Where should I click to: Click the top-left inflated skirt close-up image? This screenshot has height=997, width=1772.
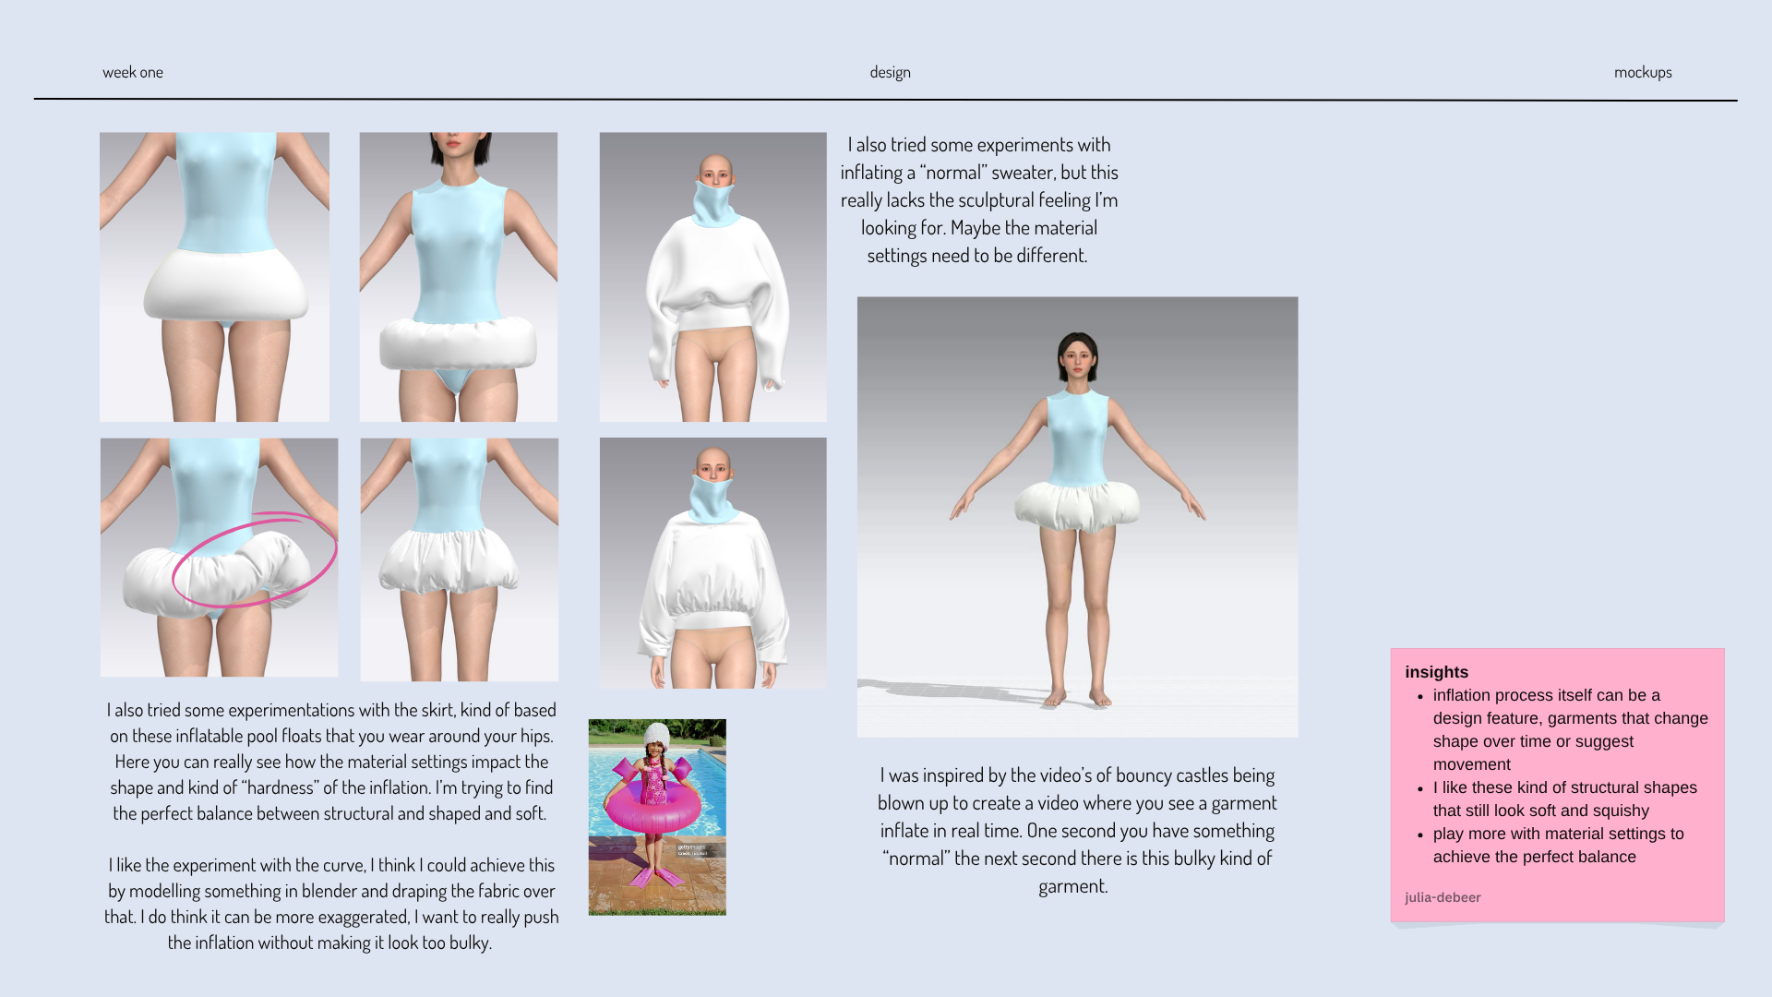click(214, 275)
